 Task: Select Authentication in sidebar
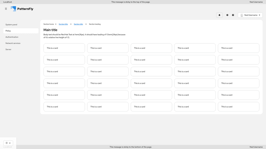[21, 37]
